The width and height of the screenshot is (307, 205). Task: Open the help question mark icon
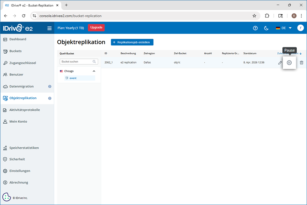(255, 28)
